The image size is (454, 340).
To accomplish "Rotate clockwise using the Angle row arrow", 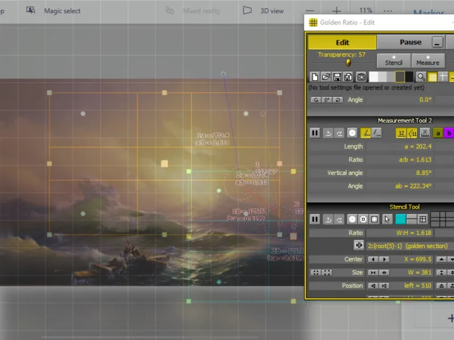I will (338, 100).
